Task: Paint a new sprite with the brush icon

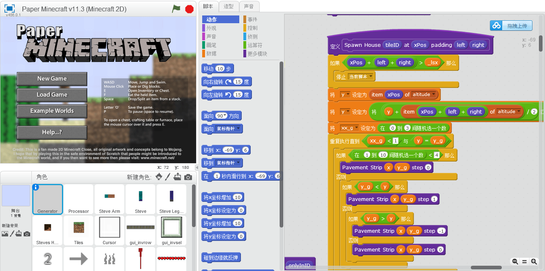Action: [168, 177]
